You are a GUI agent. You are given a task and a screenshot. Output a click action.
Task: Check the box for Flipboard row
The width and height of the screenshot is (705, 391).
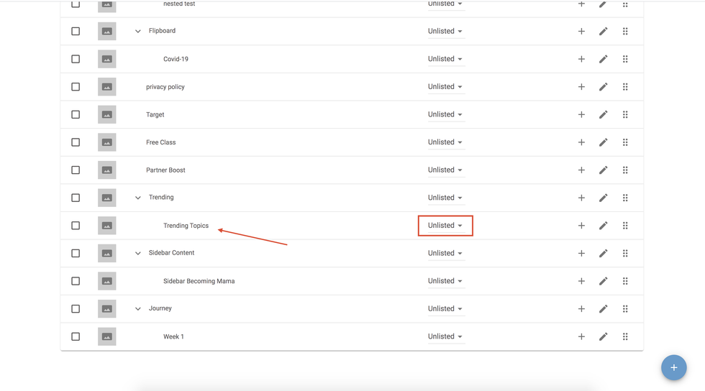pyautogui.click(x=76, y=31)
